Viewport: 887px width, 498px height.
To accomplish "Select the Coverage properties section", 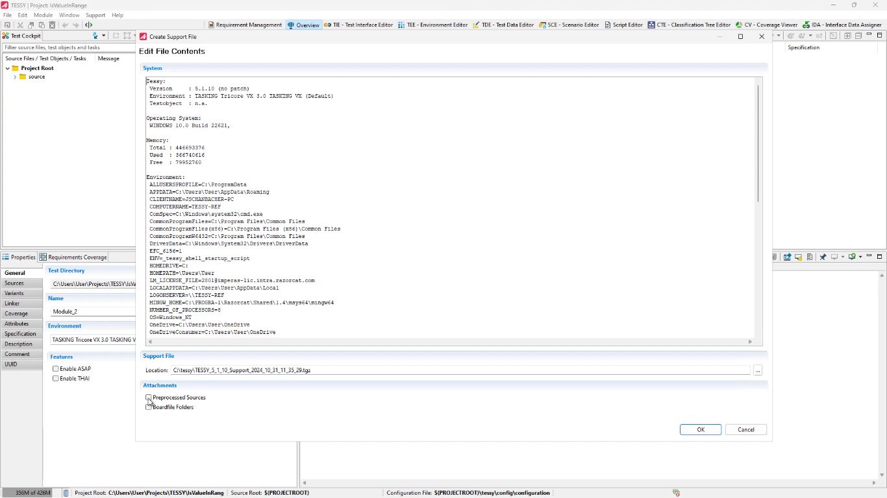I will [x=23, y=314].
